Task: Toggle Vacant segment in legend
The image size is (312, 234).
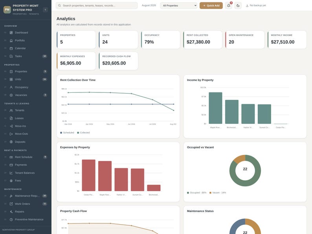Action: 218,193
